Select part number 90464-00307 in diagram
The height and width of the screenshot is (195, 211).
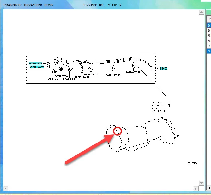point(91,75)
